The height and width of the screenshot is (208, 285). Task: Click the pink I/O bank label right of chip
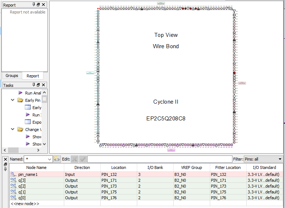pos(242,83)
